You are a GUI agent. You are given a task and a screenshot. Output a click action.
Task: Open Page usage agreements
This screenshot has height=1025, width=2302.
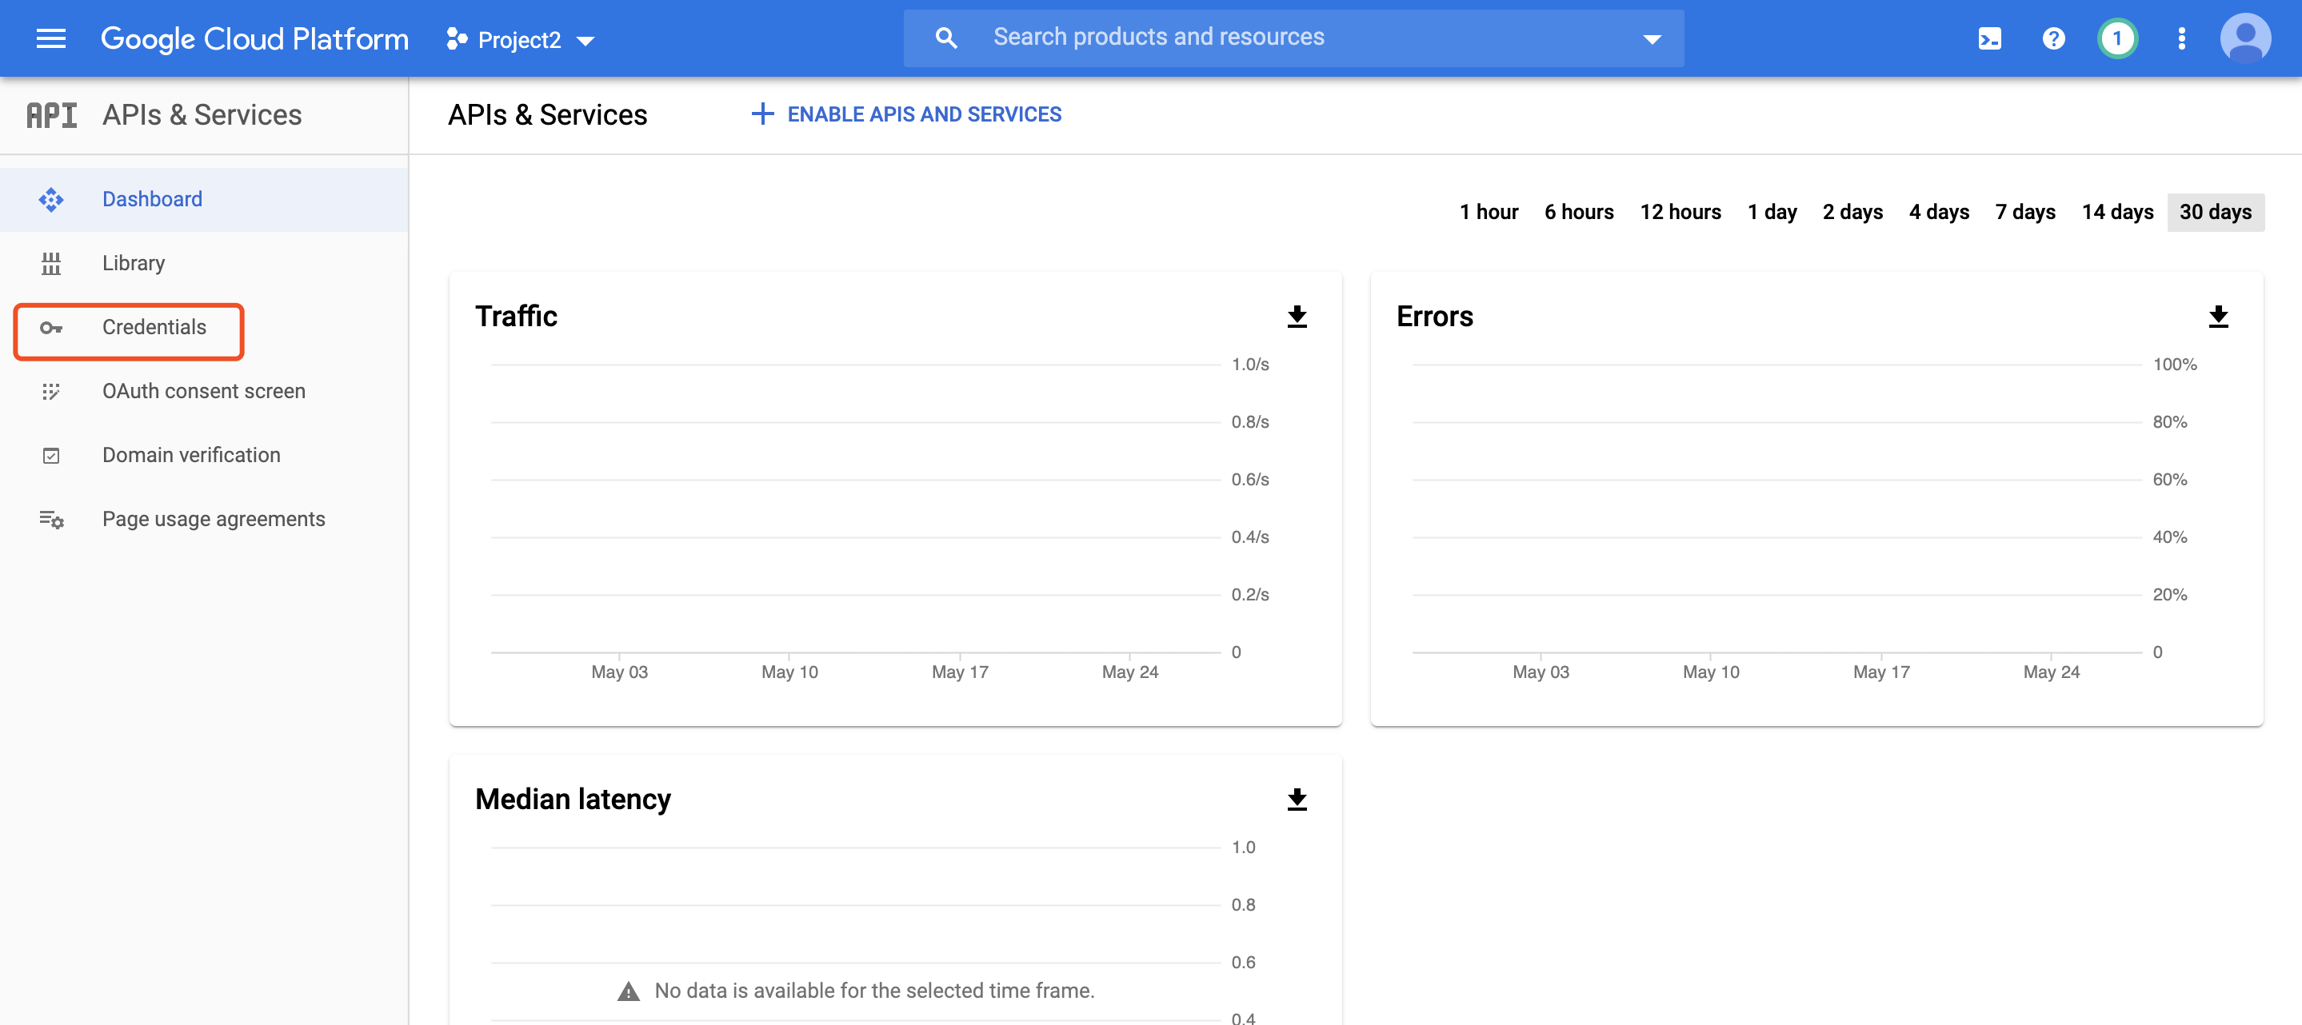(213, 518)
